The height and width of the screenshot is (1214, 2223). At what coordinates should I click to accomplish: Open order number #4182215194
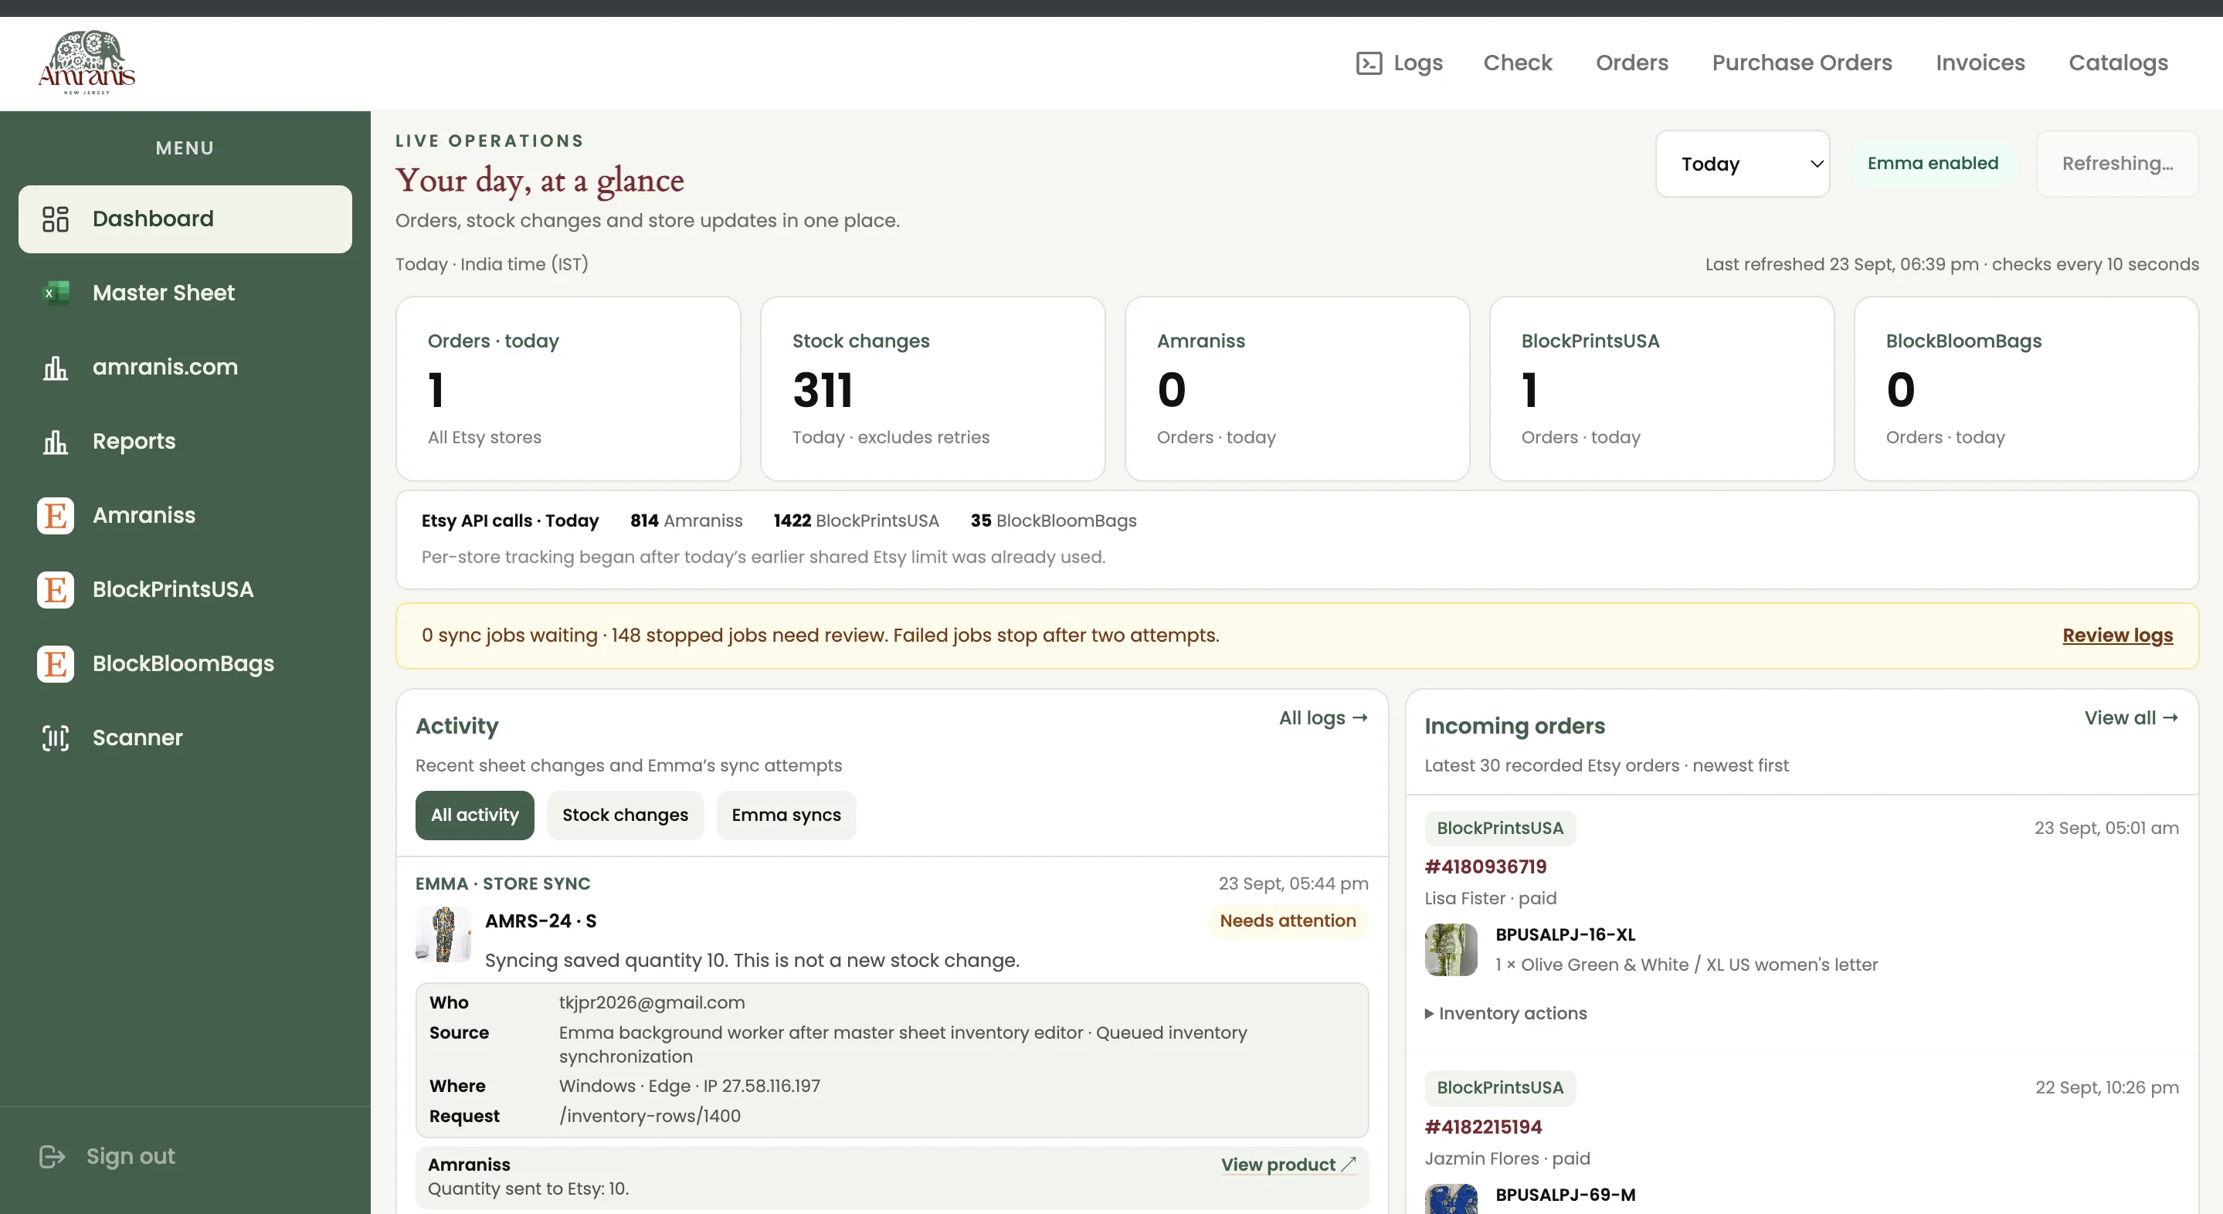coord(1482,1127)
